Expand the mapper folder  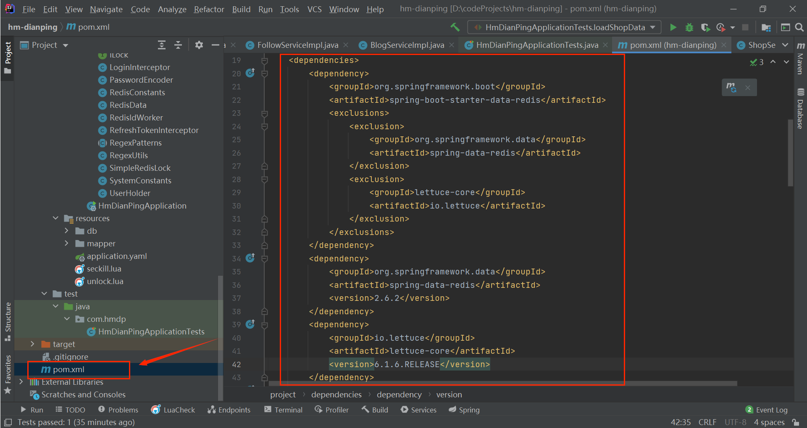pos(66,243)
